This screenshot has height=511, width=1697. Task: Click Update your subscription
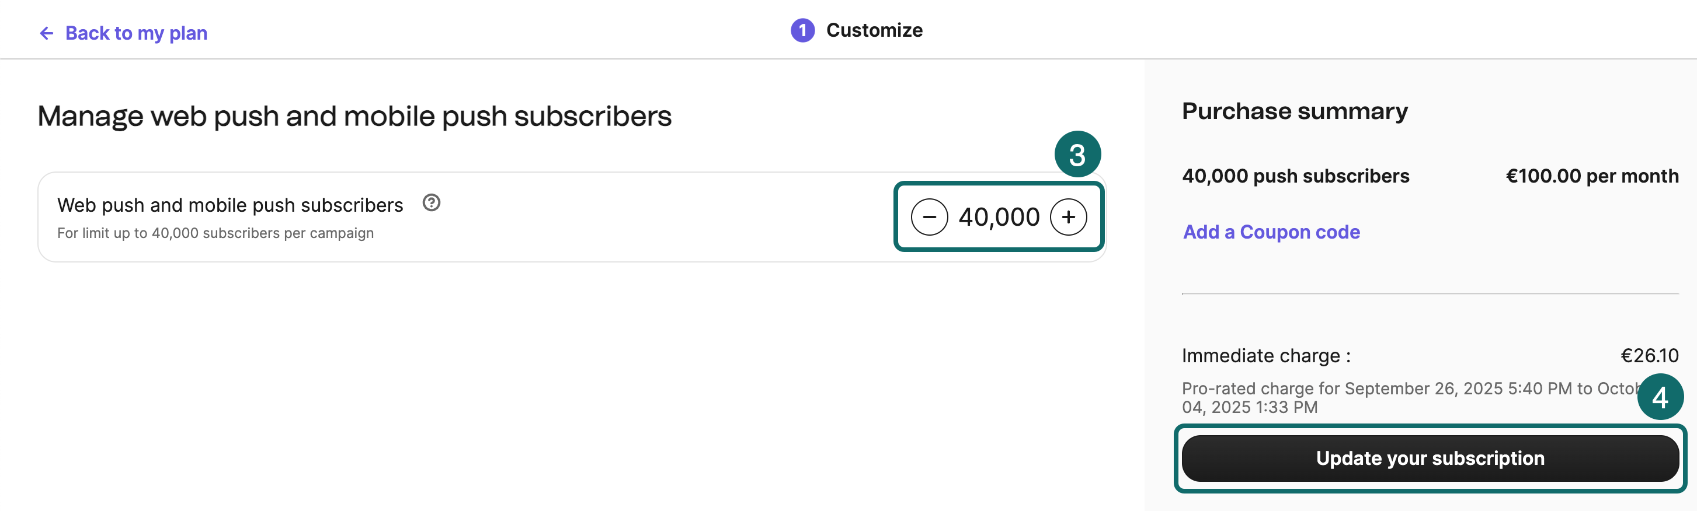coord(1430,459)
